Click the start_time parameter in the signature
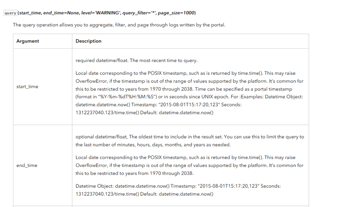The image size is (361, 207). point(30,13)
